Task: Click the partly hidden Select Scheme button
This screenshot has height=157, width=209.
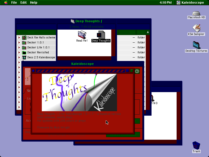Action: (x=123, y=134)
